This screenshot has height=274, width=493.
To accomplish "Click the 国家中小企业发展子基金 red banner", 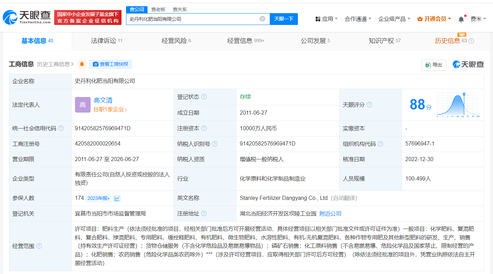I will 88,17.
